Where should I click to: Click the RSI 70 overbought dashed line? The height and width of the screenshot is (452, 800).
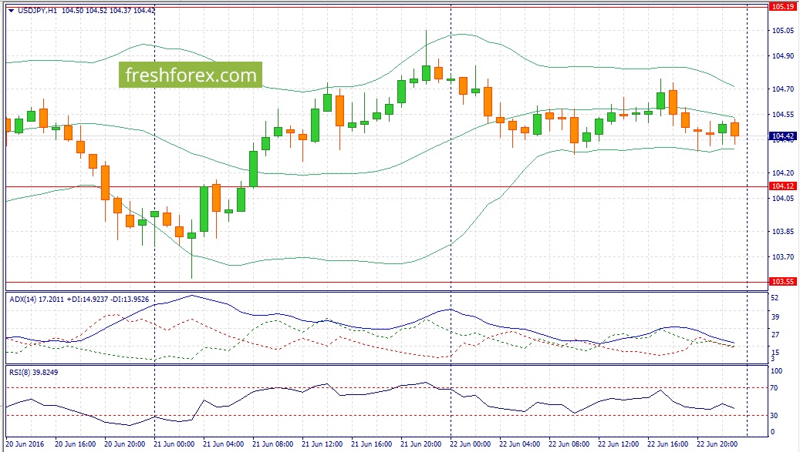pos(386,387)
